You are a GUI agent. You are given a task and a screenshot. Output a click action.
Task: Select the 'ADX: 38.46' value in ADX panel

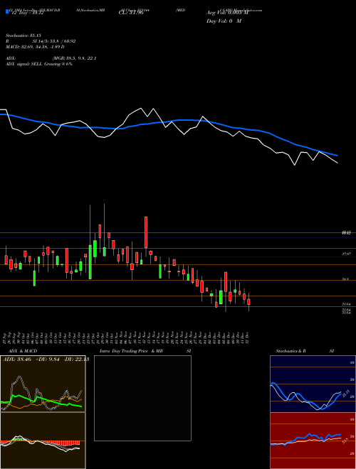[18, 360]
